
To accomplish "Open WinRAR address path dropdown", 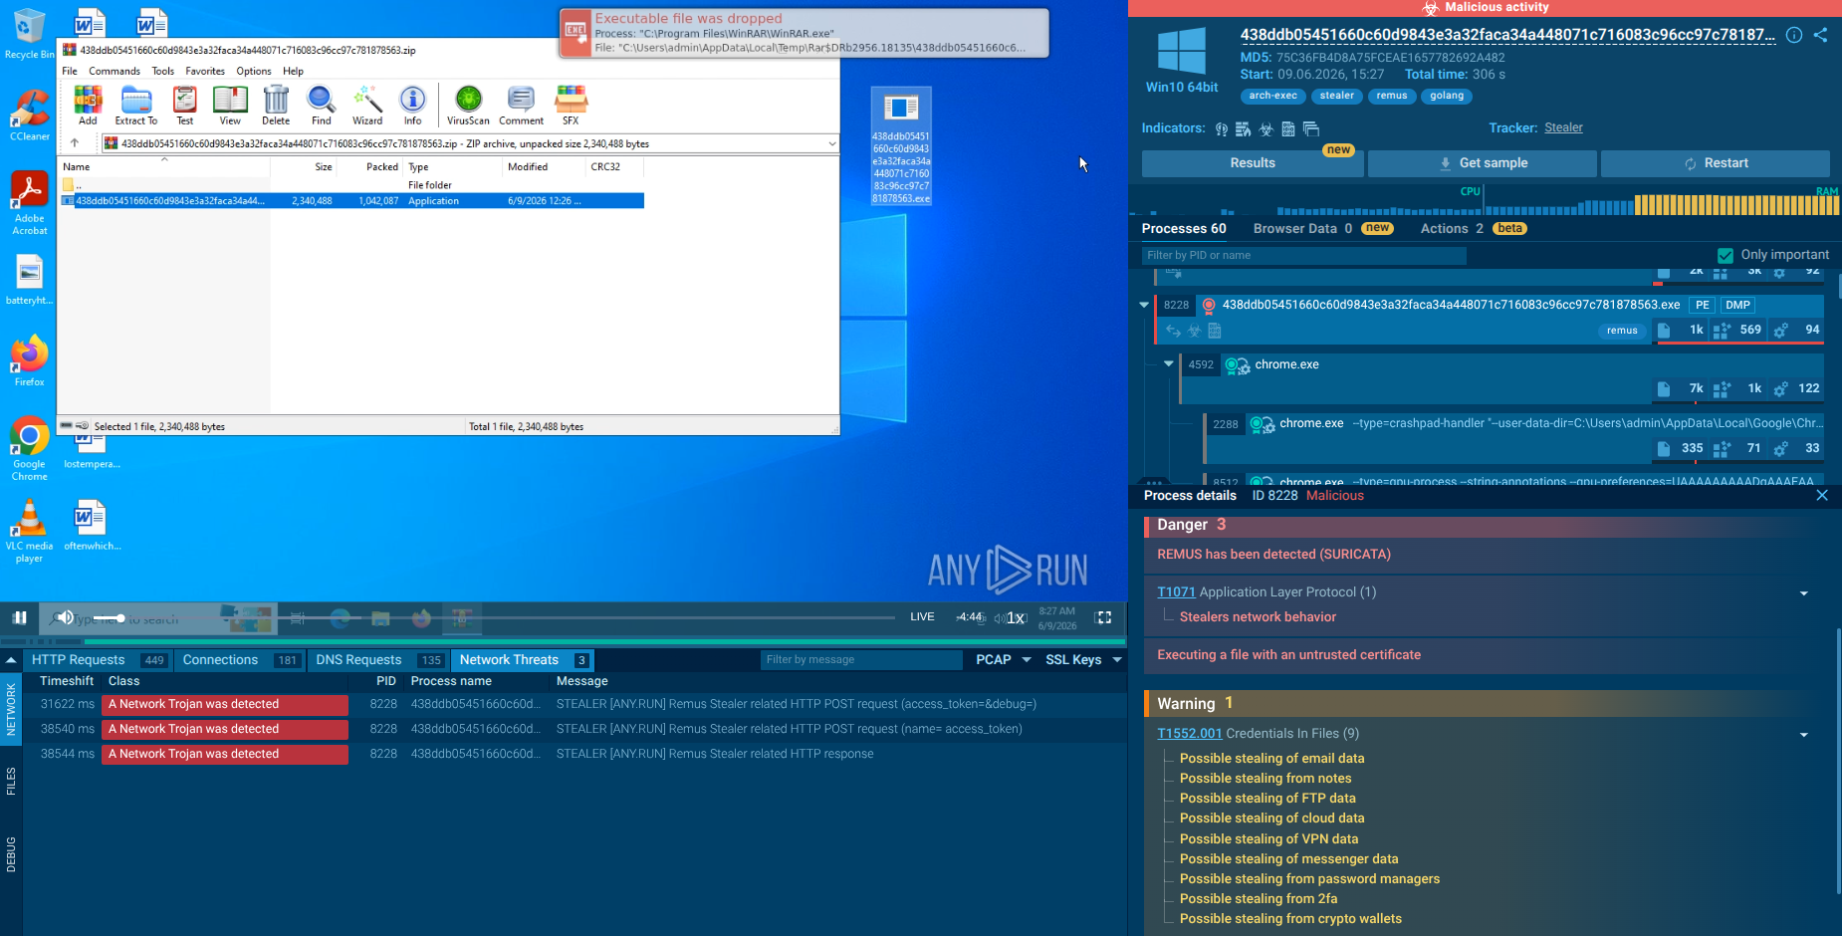I will pos(832,143).
